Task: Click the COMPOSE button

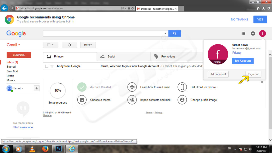Action: 19,55
